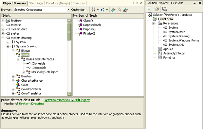Click Solution Explorer Properties icon
Viewport: 203px width, 129px height.
(164, 9)
